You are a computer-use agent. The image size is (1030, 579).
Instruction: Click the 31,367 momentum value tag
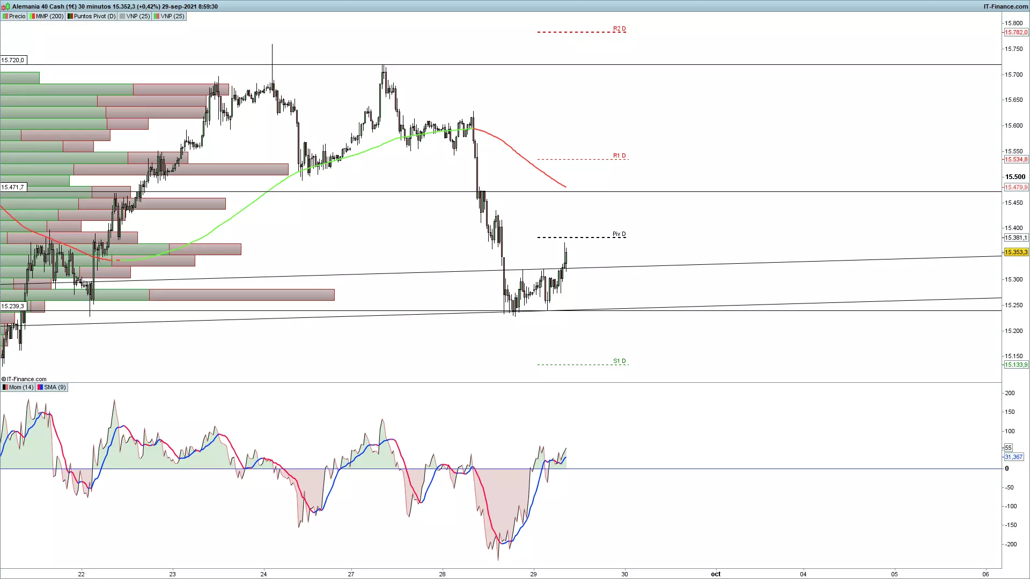(x=1014, y=457)
